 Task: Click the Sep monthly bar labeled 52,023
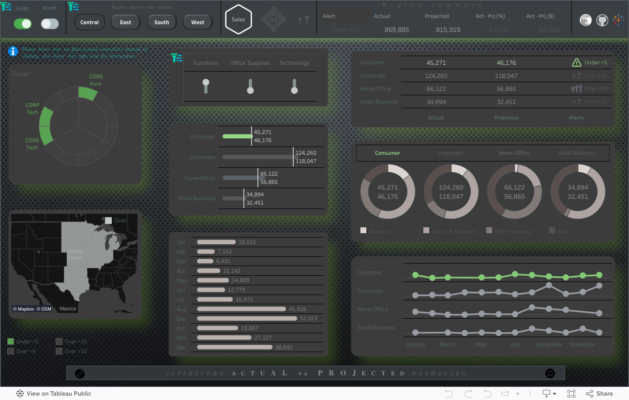coord(247,319)
